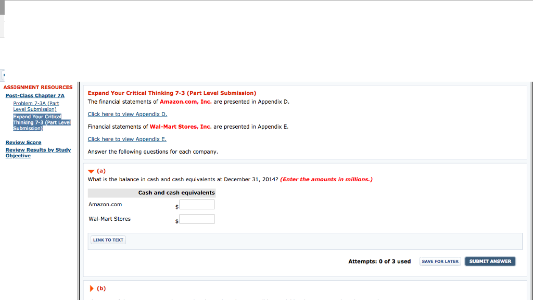This screenshot has height=300, width=533.
Task: Open Appendix E via its link
Action: (126, 139)
